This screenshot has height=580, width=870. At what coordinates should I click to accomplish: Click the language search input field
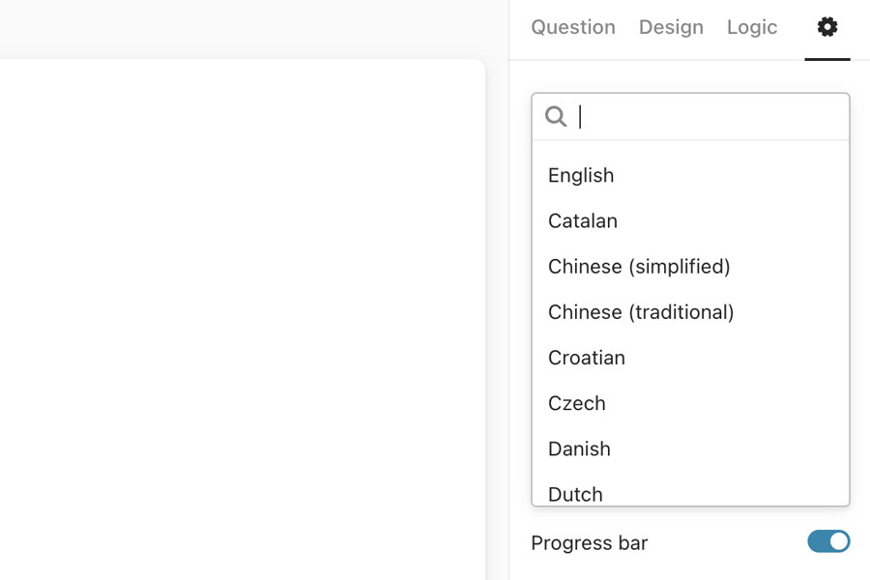coord(706,117)
